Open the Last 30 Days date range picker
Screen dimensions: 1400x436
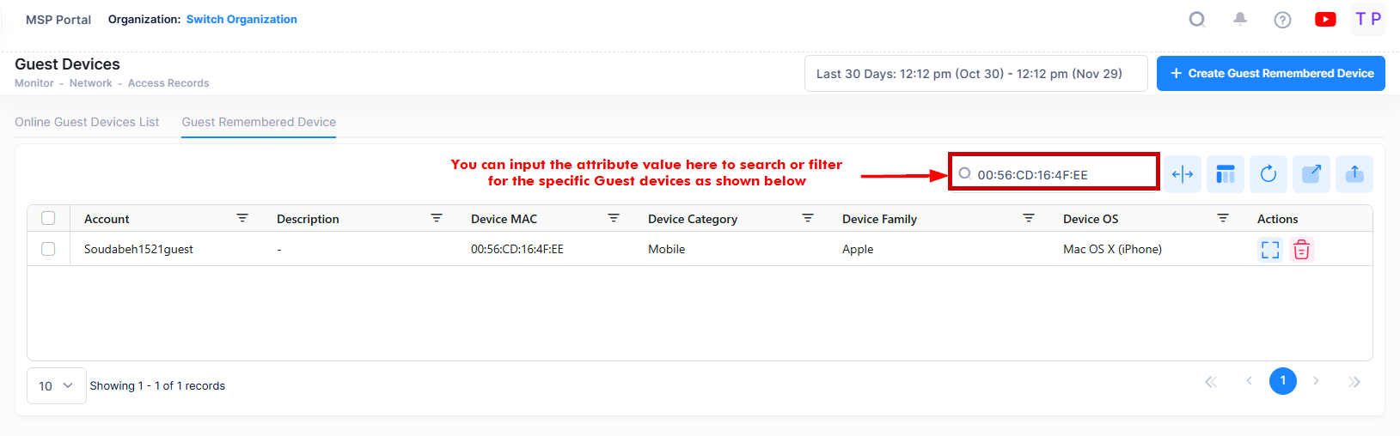coord(975,74)
